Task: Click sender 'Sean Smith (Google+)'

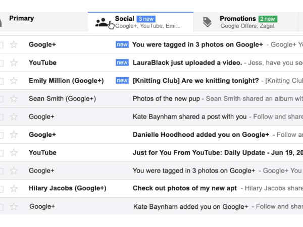Action: pos(62,99)
